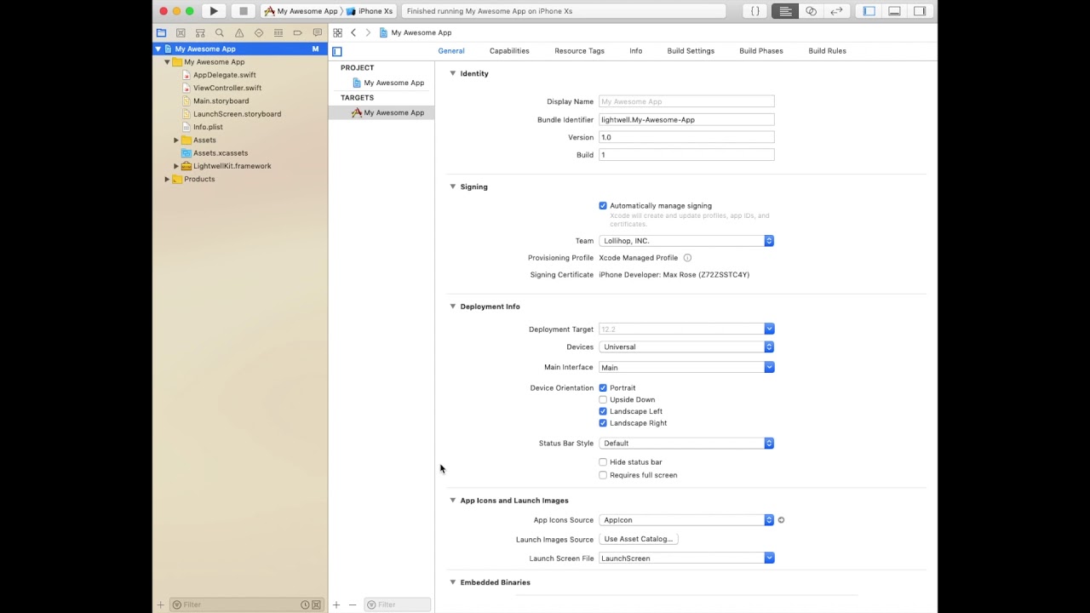This screenshot has height=613, width=1090.
Task: Open the breakpoint navigator
Action: pyautogui.click(x=298, y=33)
